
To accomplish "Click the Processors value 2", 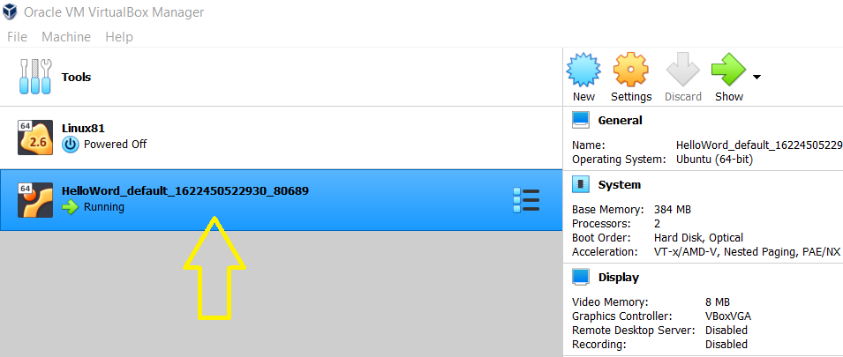I will pos(657,223).
